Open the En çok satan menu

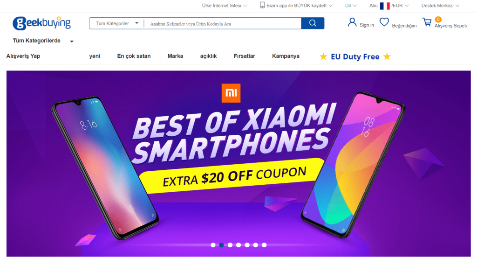click(x=134, y=56)
